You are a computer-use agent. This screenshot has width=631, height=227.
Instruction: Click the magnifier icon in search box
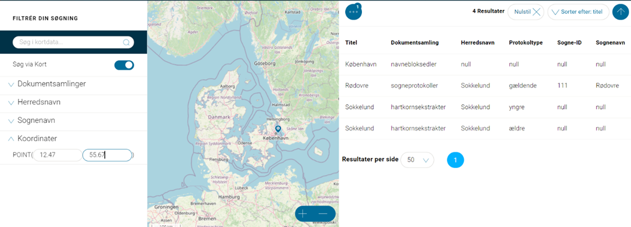click(126, 42)
